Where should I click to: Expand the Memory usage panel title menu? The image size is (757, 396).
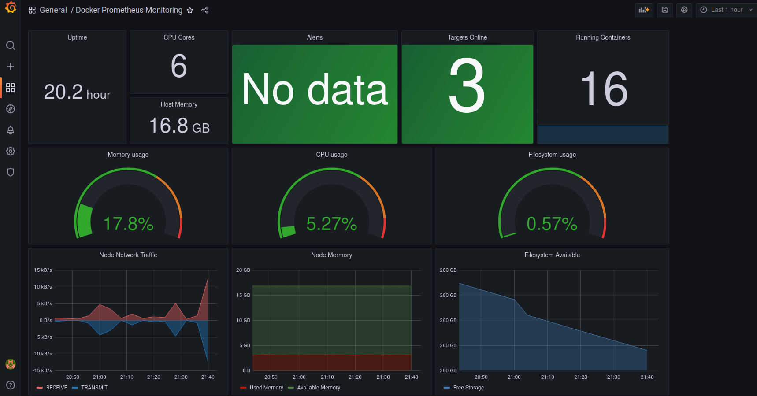click(x=128, y=155)
